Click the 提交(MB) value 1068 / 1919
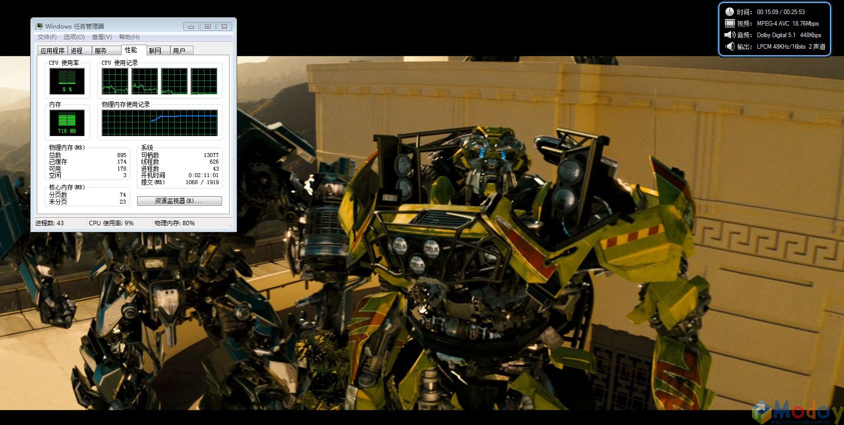844x425 pixels. point(202,183)
